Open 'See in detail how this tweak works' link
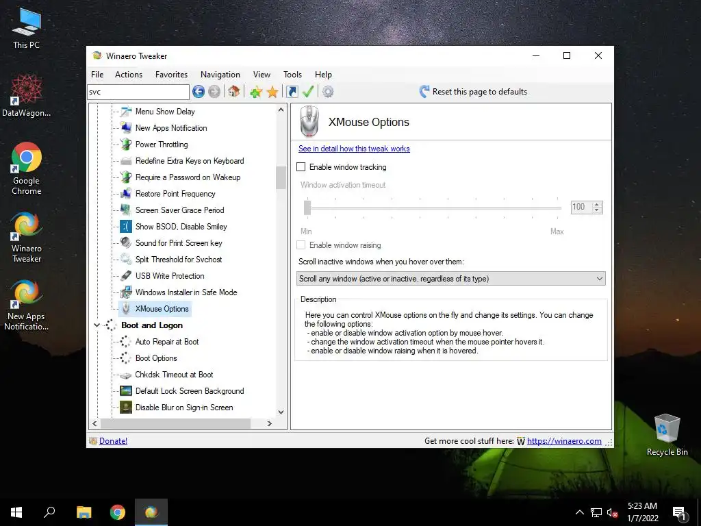 tap(354, 149)
